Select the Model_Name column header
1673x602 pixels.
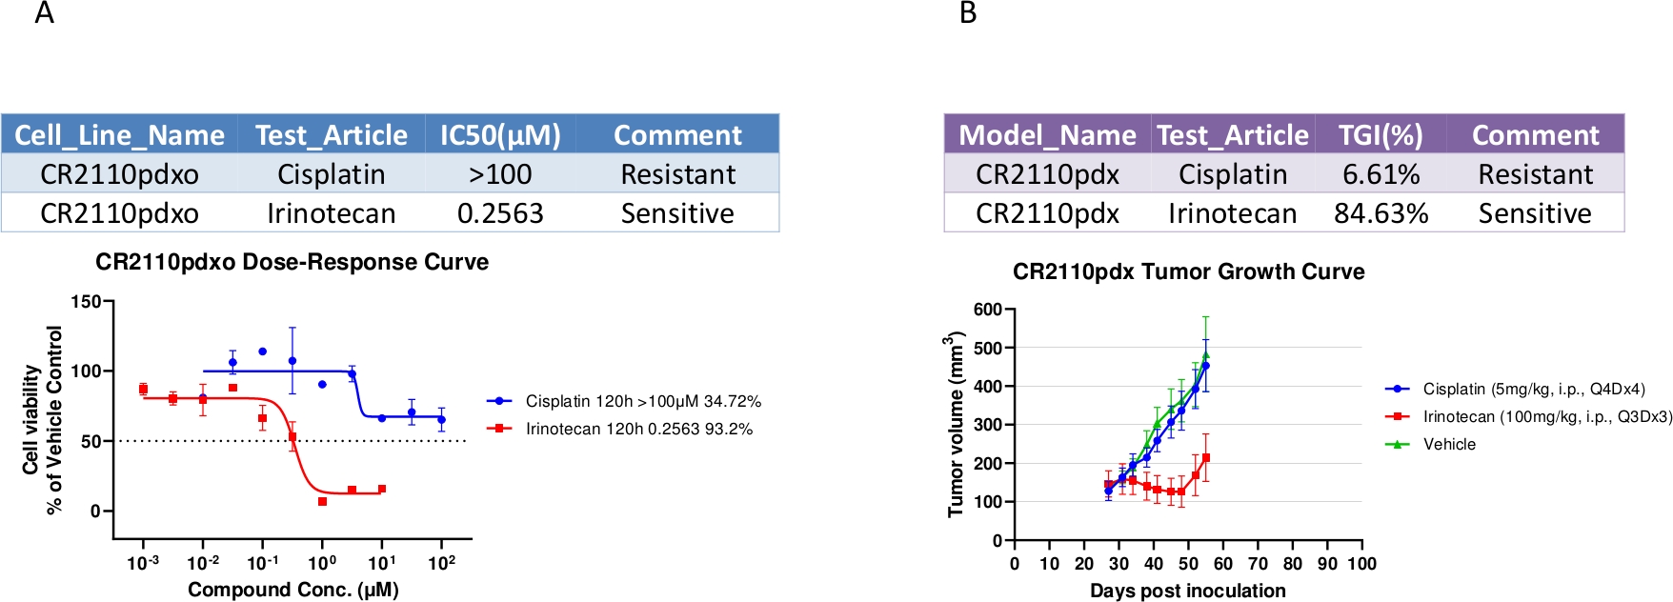click(x=1047, y=135)
